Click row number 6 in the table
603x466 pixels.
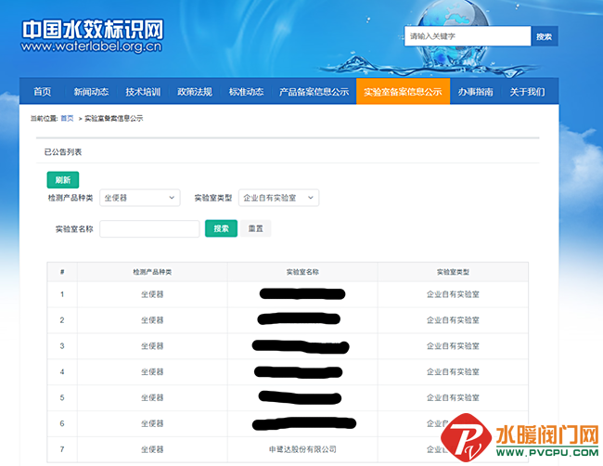point(62,423)
